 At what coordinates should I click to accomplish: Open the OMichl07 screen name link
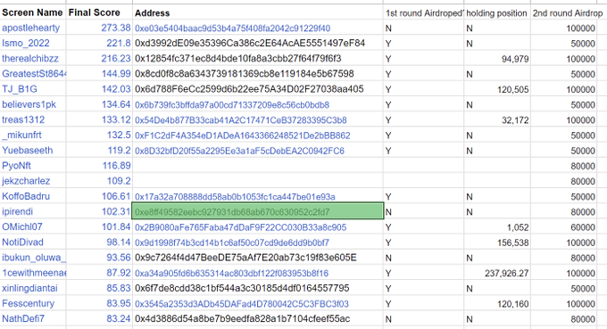(x=22, y=227)
